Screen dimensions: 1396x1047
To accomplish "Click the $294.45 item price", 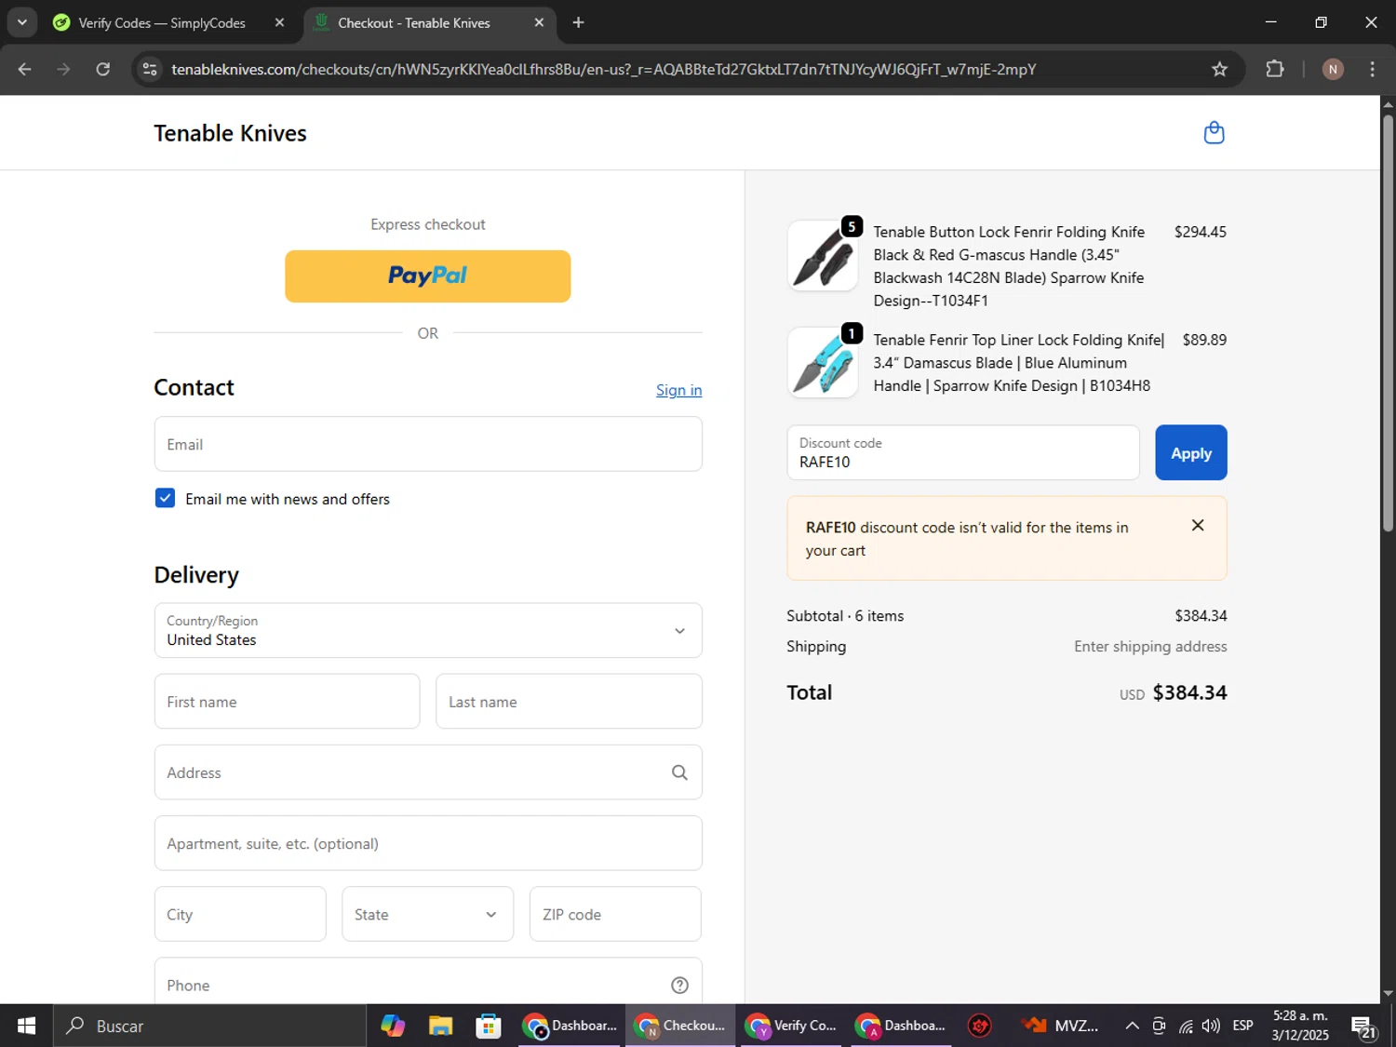I will (1200, 232).
